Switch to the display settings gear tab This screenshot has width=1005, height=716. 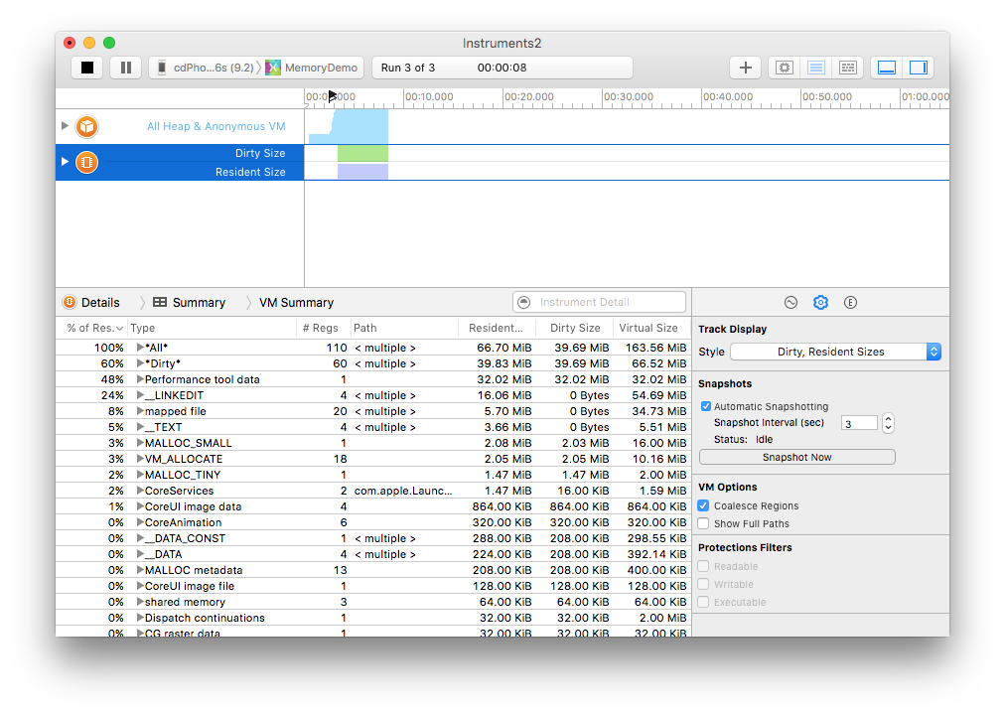pos(820,303)
